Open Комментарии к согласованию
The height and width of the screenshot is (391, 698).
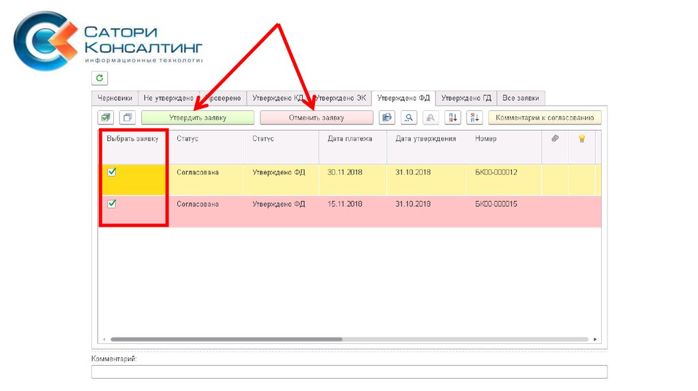point(545,118)
